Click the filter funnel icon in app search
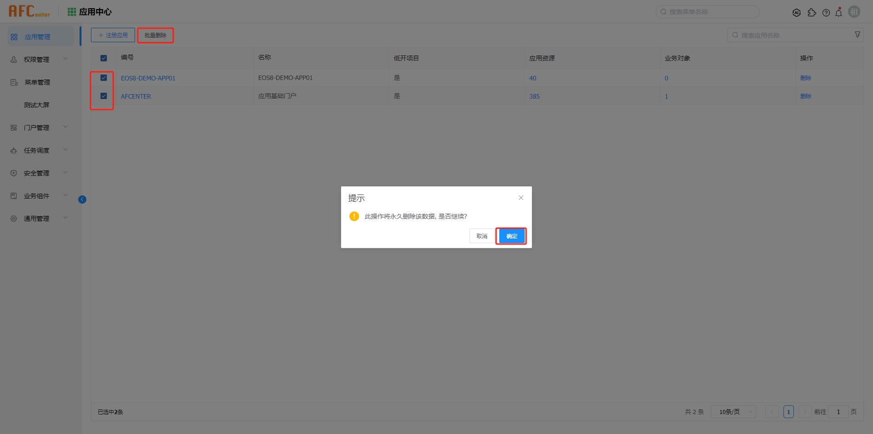Image resolution: width=873 pixels, height=434 pixels. pos(858,35)
